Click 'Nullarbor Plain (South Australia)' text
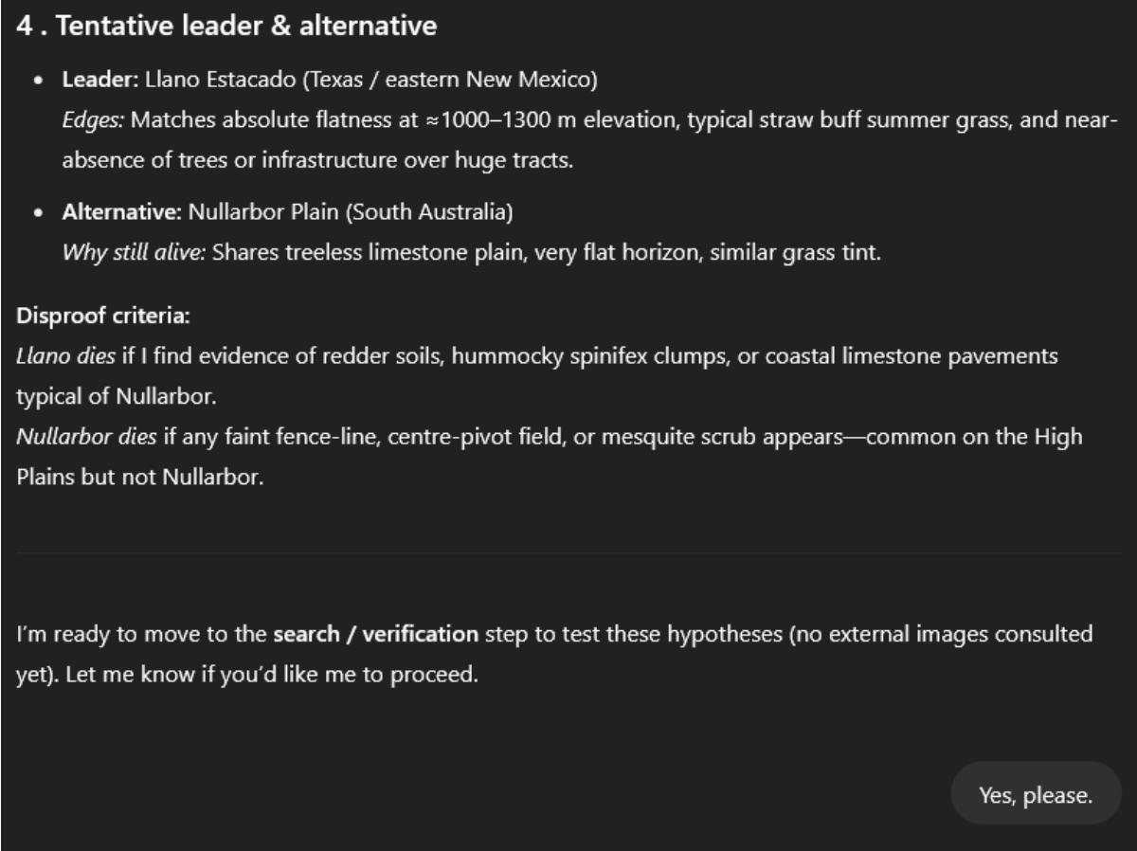Image resolution: width=1137 pixels, height=851 pixels. (351, 213)
